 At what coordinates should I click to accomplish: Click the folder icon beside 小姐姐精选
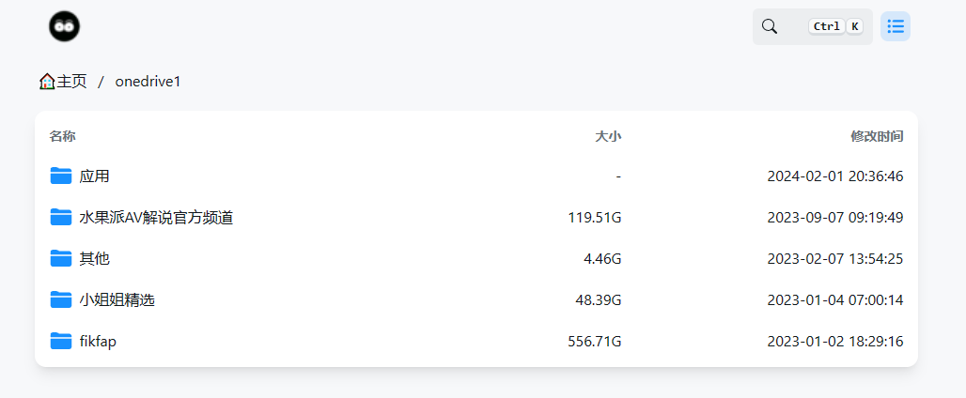tap(61, 299)
